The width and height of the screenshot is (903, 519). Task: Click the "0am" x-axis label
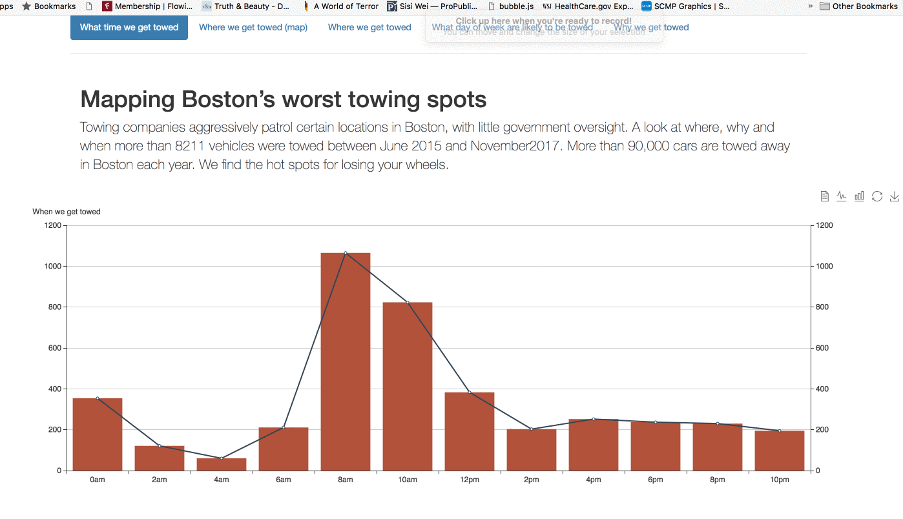[98, 480]
